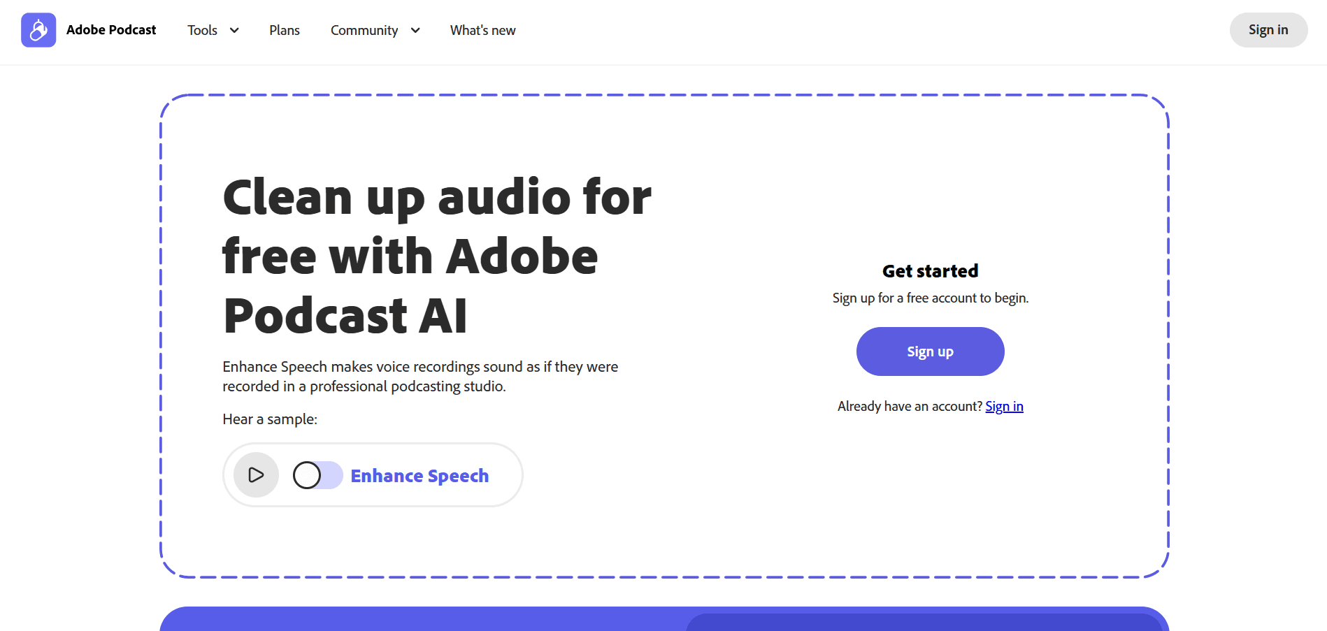The image size is (1327, 631).
Task: Click the Adobe Podcast brand name
Action: pyautogui.click(x=111, y=30)
